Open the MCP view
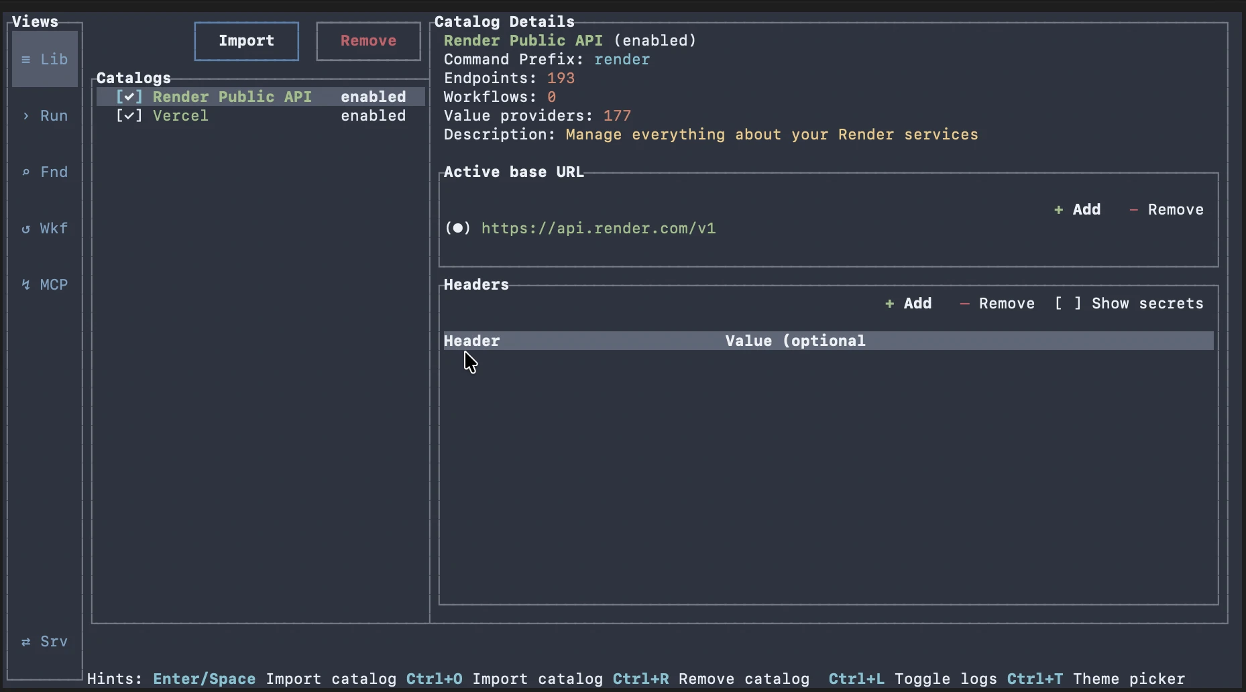The height and width of the screenshot is (692, 1246). point(44,284)
